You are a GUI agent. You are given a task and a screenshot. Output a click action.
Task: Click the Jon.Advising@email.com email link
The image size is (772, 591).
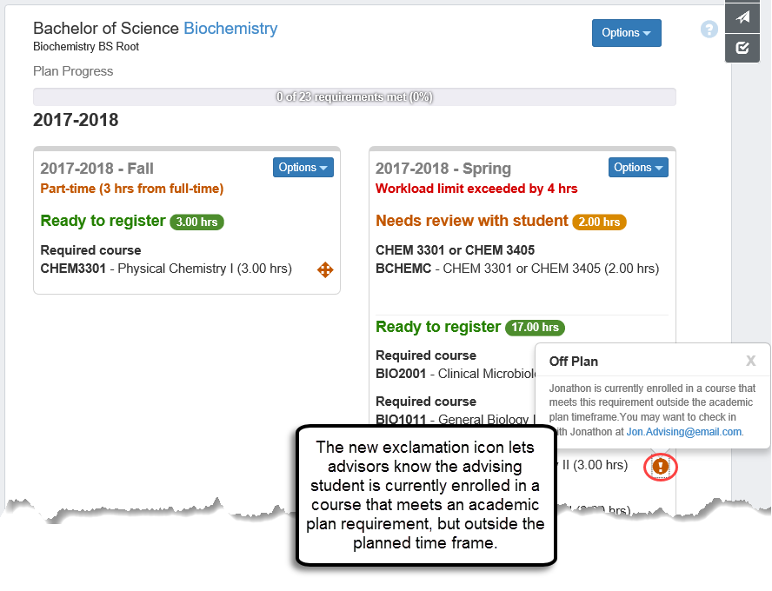683,432
